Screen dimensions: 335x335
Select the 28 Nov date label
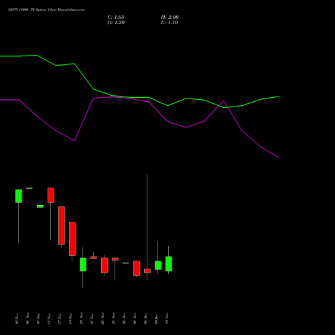(x=113, y=319)
